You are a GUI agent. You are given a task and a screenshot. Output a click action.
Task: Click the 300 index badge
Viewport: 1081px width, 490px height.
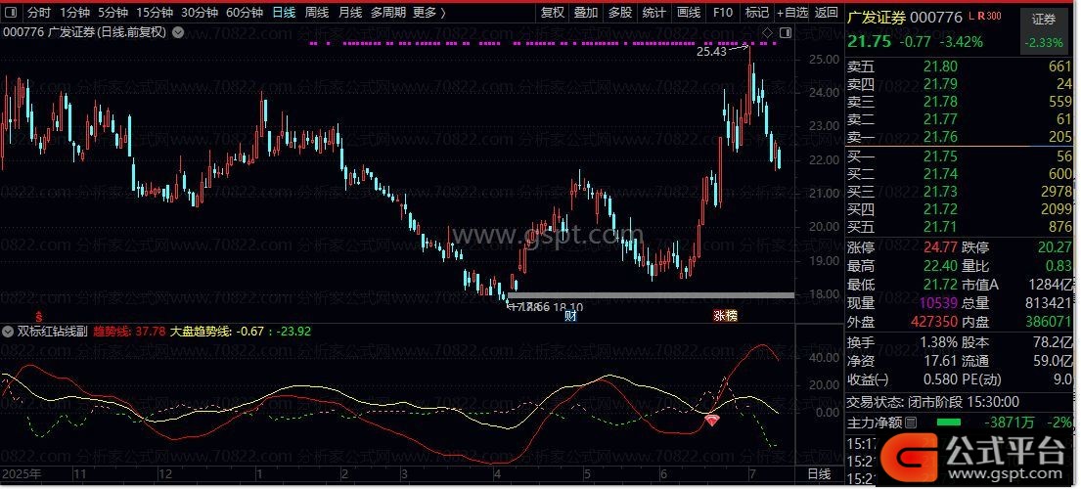994,16
